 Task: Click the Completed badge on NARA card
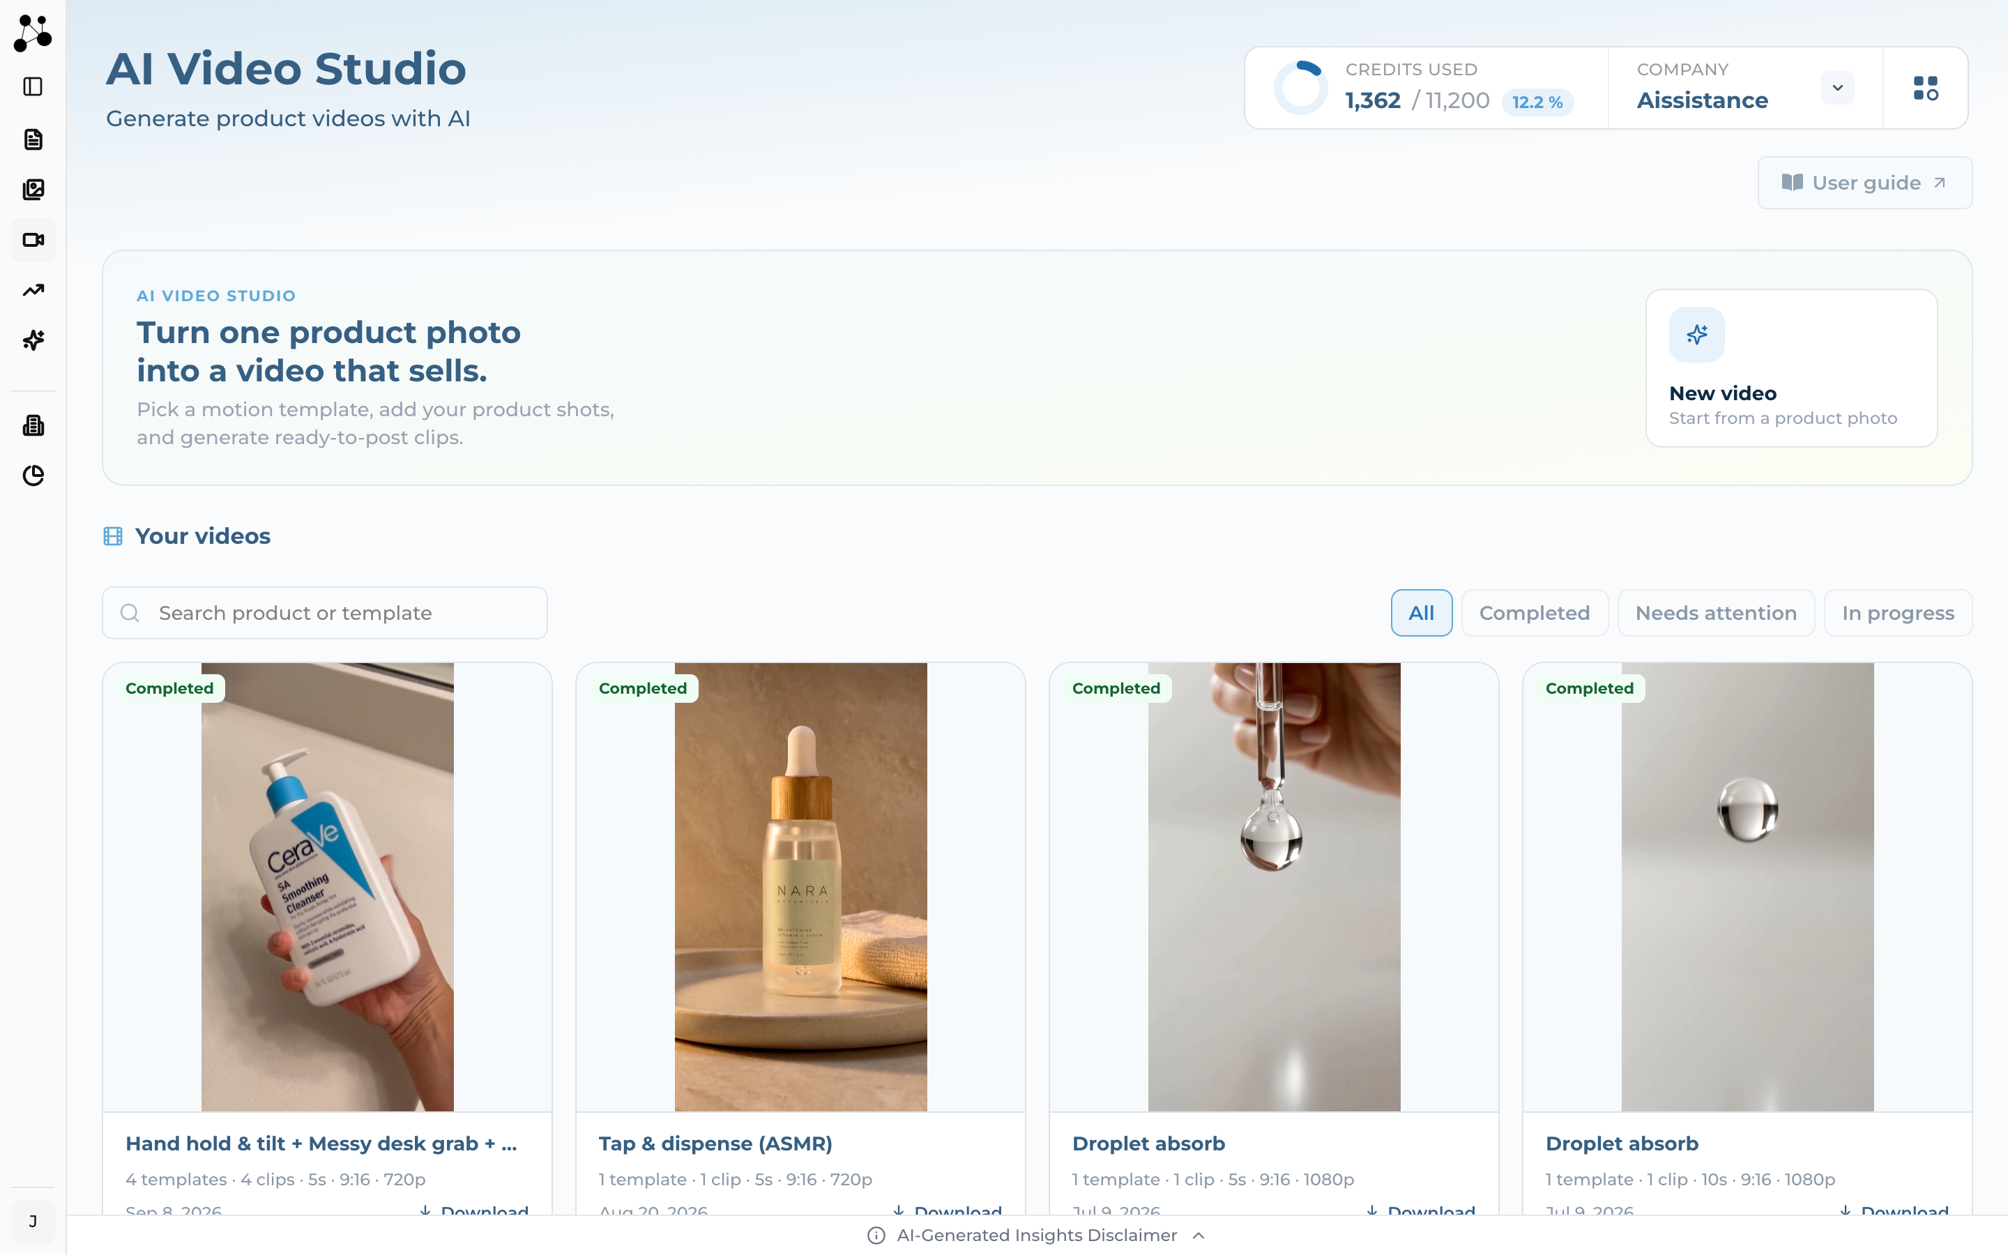[x=643, y=688]
